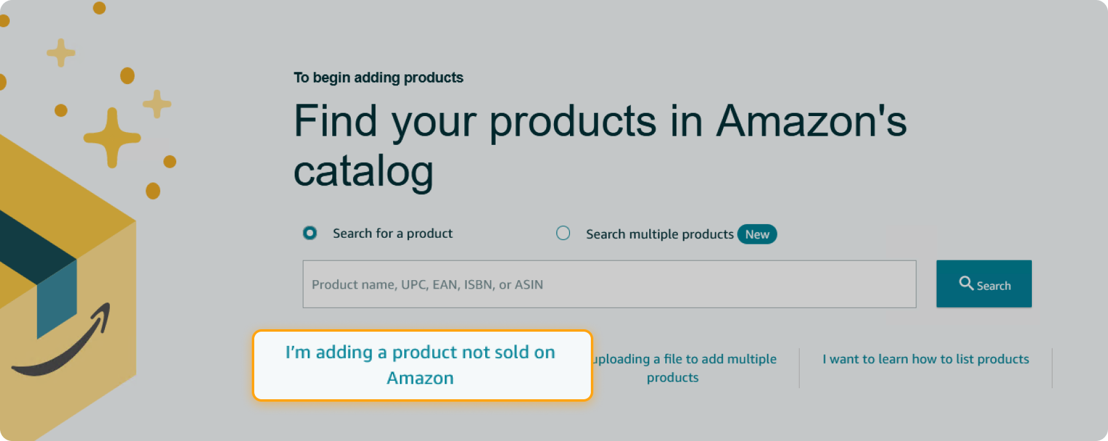Click the placeholder text 'Product name, UPC, EAN, ISBN, or ASIN'
Screen dimensions: 1108x441
(427, 284)
